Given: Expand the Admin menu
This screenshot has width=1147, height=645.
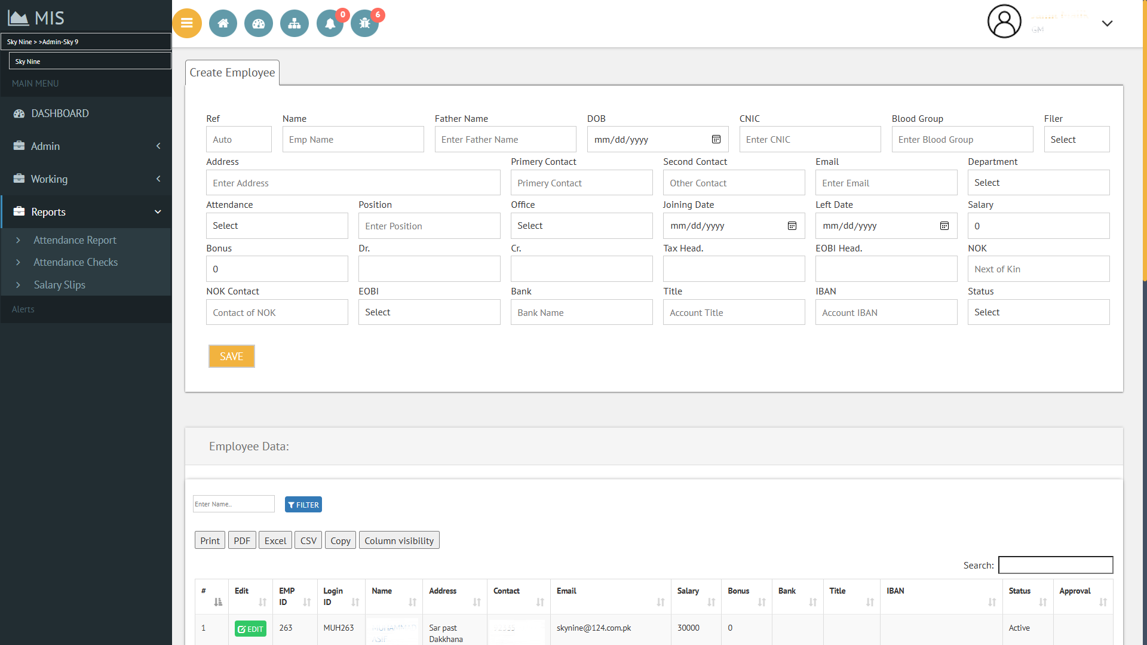Looking at the screenshot, I should [x=86, y=146].
